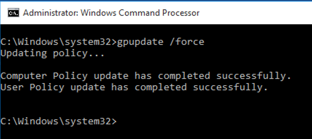
Task: Click the empty title bar area right of title
Action: (256, 13)
